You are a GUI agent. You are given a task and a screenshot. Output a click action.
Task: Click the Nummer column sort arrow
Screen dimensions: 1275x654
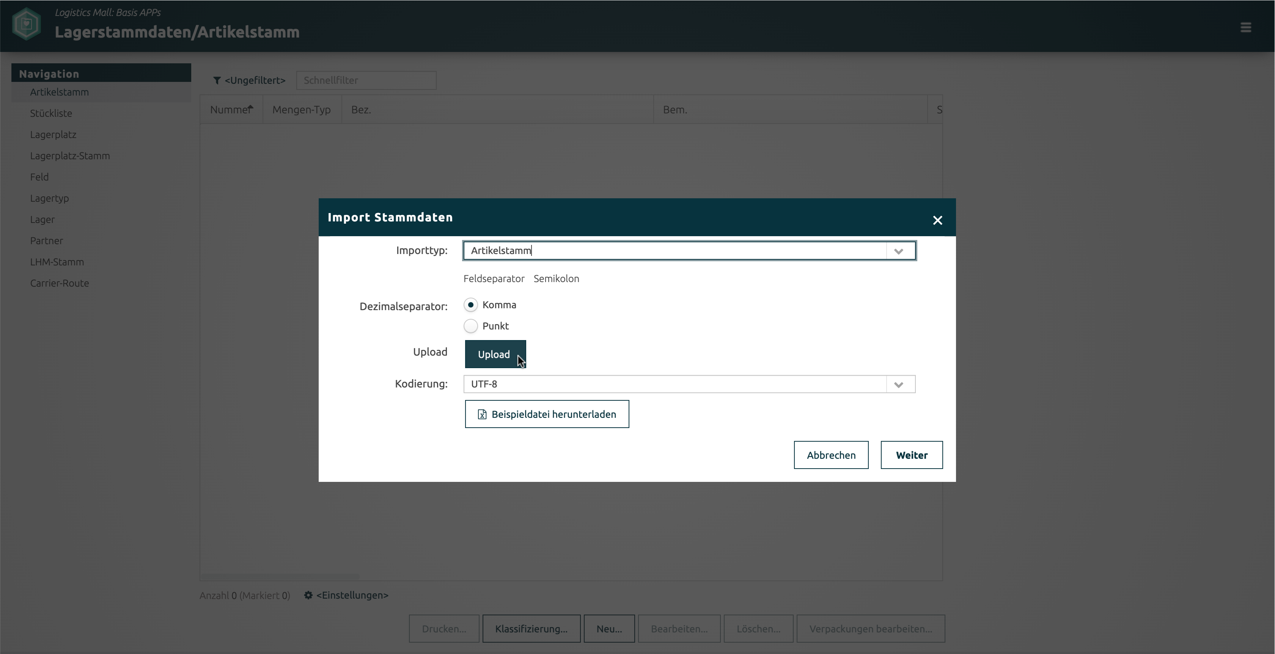pos(250,108)
